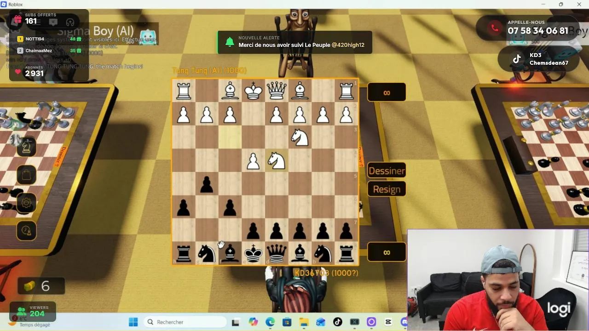Select the white king on the board
Image resolution: width=589 pixels, height=331 pixels.
click(x=253, y=91)
